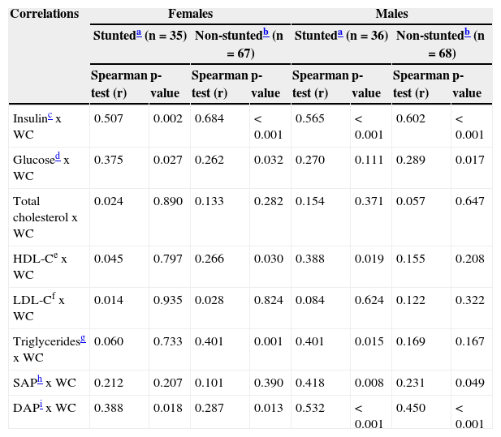The image size is (501, 437).
Task: Select the Males group header
Action: [x=391, y=14]
